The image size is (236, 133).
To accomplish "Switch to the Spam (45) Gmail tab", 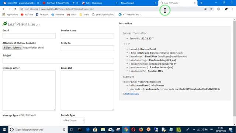I will click(x=21, y=3).
